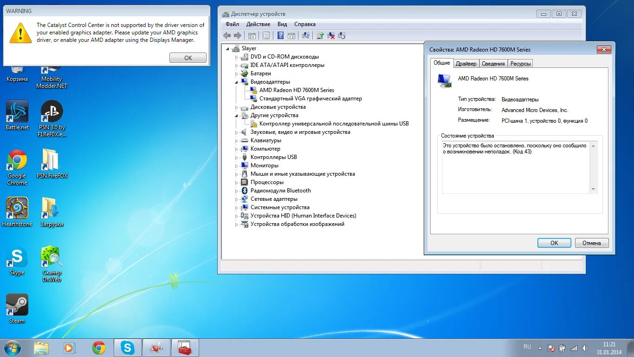634x357 pixels.
Task: Open the Сканер Dr.Web desktop shortcut
Action: click(52, 264)
